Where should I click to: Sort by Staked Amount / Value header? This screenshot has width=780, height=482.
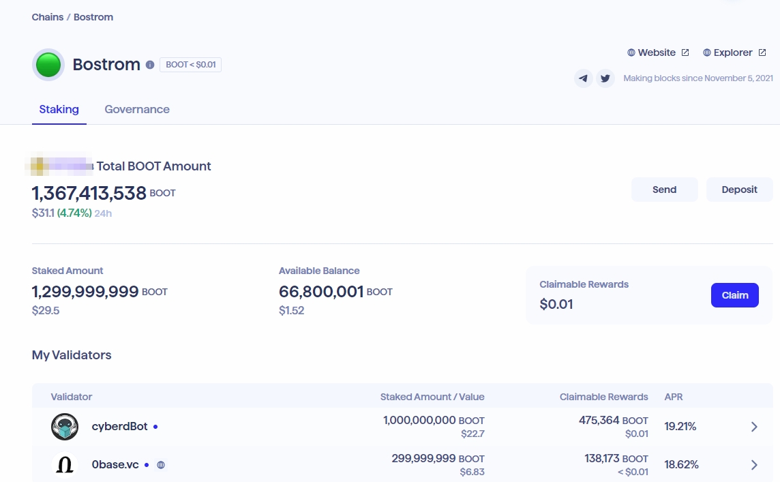tap(432, 397)
